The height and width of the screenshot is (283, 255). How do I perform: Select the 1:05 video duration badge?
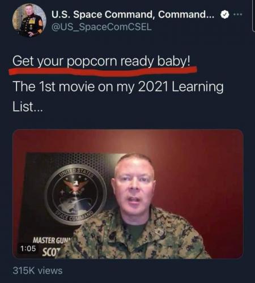click(x=28, y=248)
